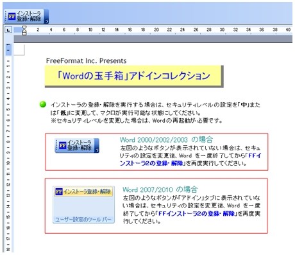Click the FF icon on top toolbar
295x255 pixels.
(x=12, y=17)
